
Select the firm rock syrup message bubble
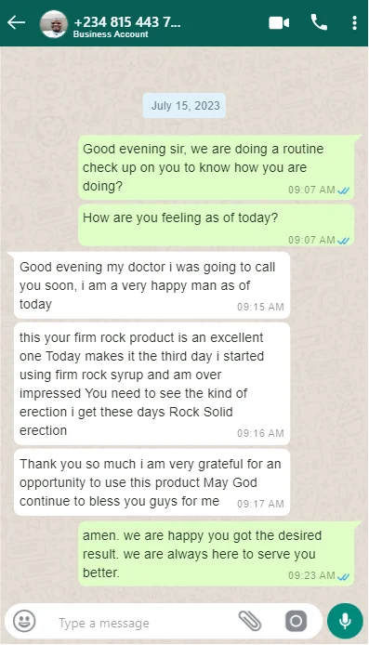pos(152,384)
